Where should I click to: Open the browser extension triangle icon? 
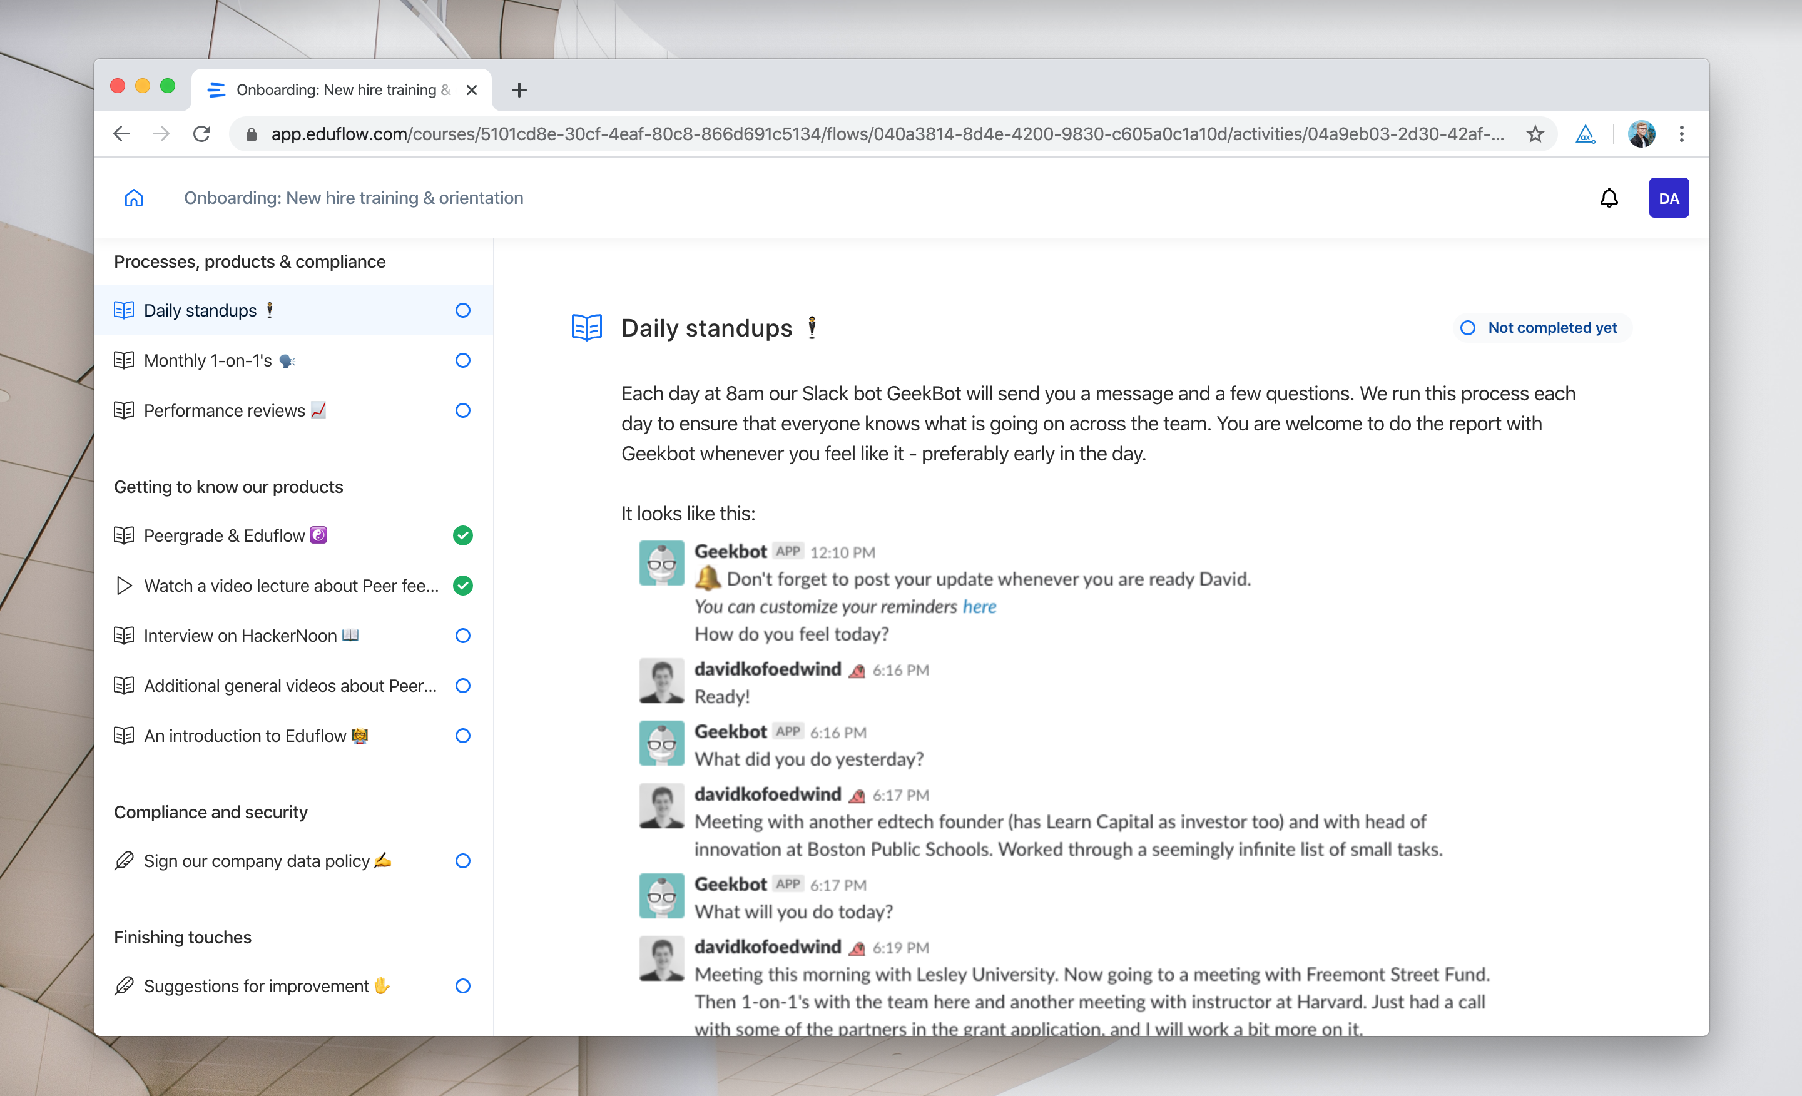pos(1585,134)
